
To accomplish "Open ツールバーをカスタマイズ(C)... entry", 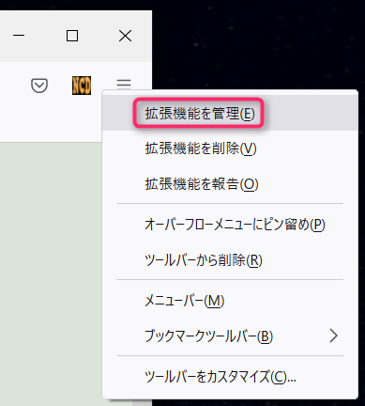I will pyautogui.click(x=230, y=377).
